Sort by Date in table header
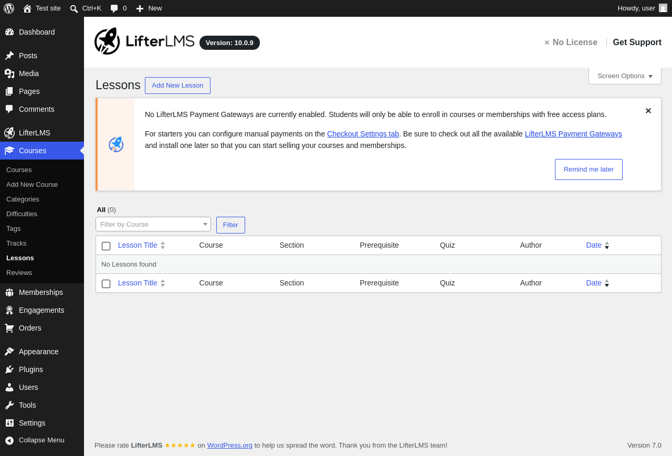 coord(597,245)
